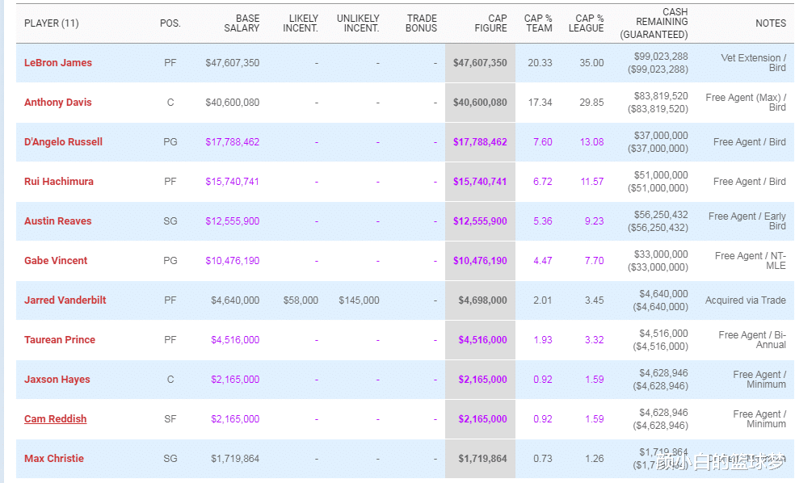Click Jarred Vanderbilt cap figure $4,698,000
Viewport: 795px width, 483px height.
(x=482, y=300)
